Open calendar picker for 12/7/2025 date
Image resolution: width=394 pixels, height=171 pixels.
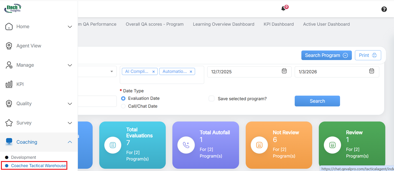[284, 71]
